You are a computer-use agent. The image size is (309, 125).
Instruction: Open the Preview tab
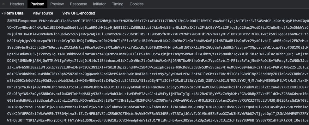tap(57, 4)
